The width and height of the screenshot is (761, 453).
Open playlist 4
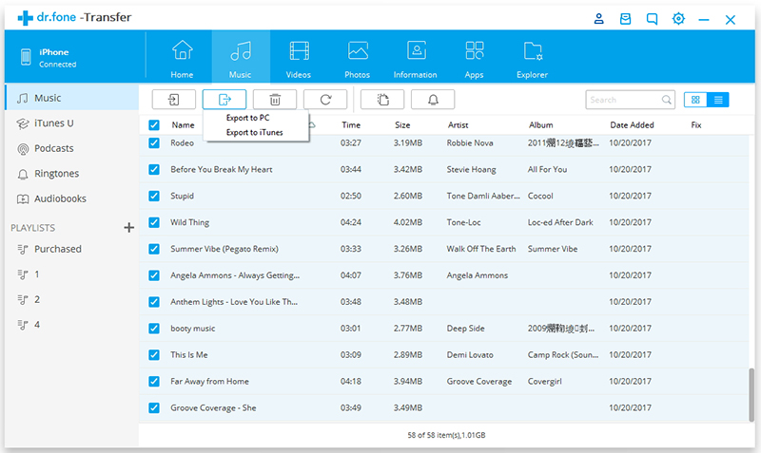72,325
